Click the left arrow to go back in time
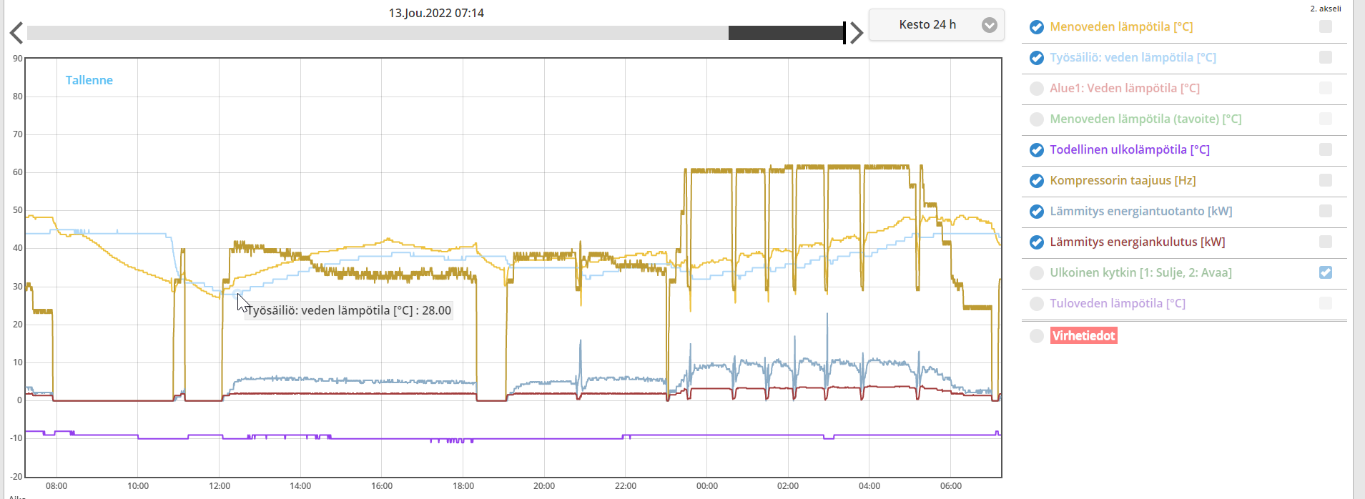 click(16, 33)
